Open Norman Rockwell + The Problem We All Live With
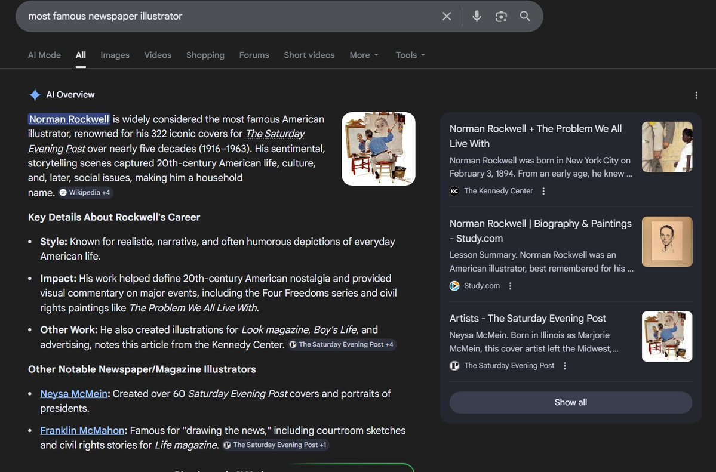Viewport: 716px width, 472px height. [536, 136]
